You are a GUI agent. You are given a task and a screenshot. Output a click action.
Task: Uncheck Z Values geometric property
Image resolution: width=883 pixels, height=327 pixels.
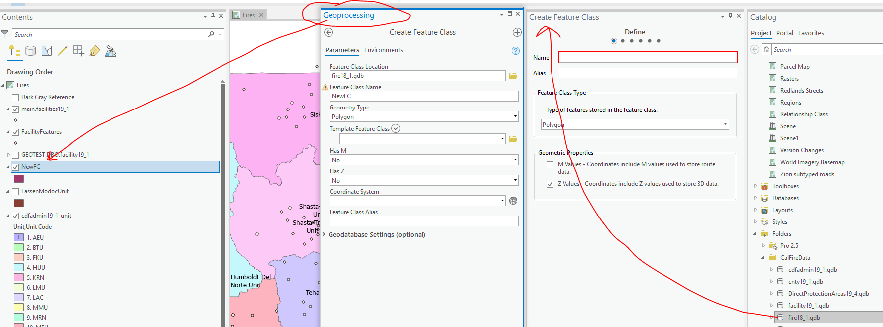(x=550, y=184)
